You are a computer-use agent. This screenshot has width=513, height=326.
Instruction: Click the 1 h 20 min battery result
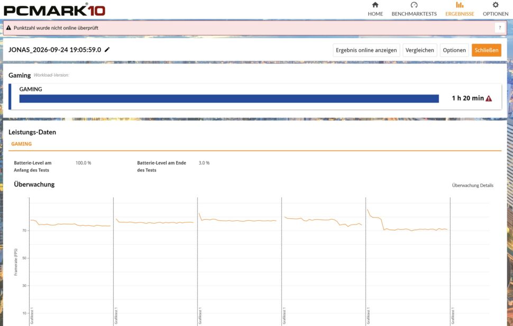[x=468, y=98]
